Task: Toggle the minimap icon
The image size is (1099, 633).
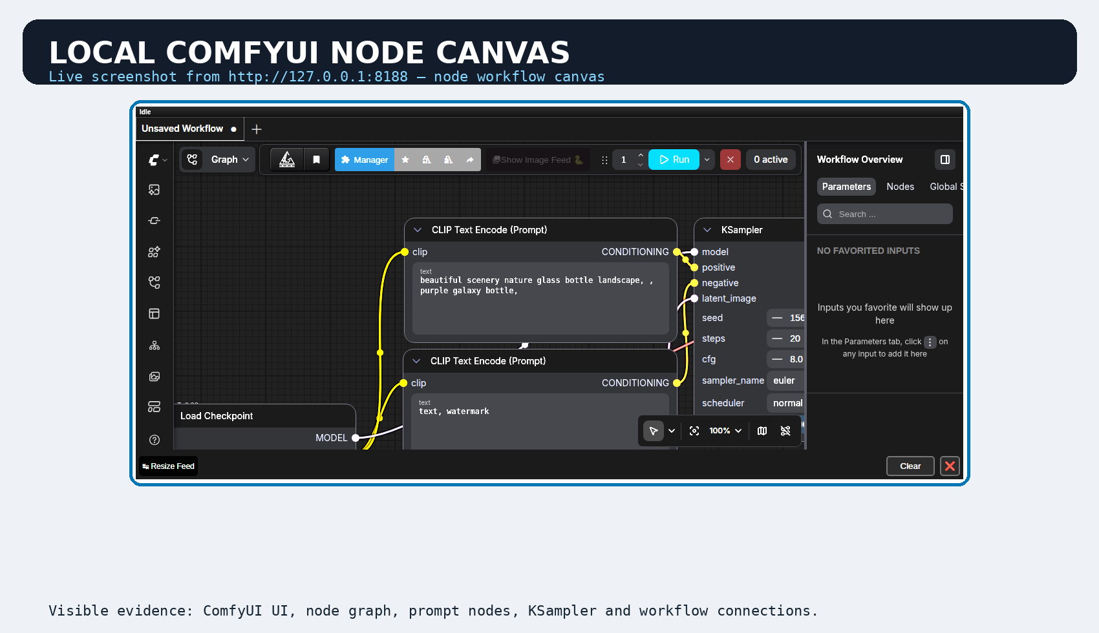Action: pos(762,431)
